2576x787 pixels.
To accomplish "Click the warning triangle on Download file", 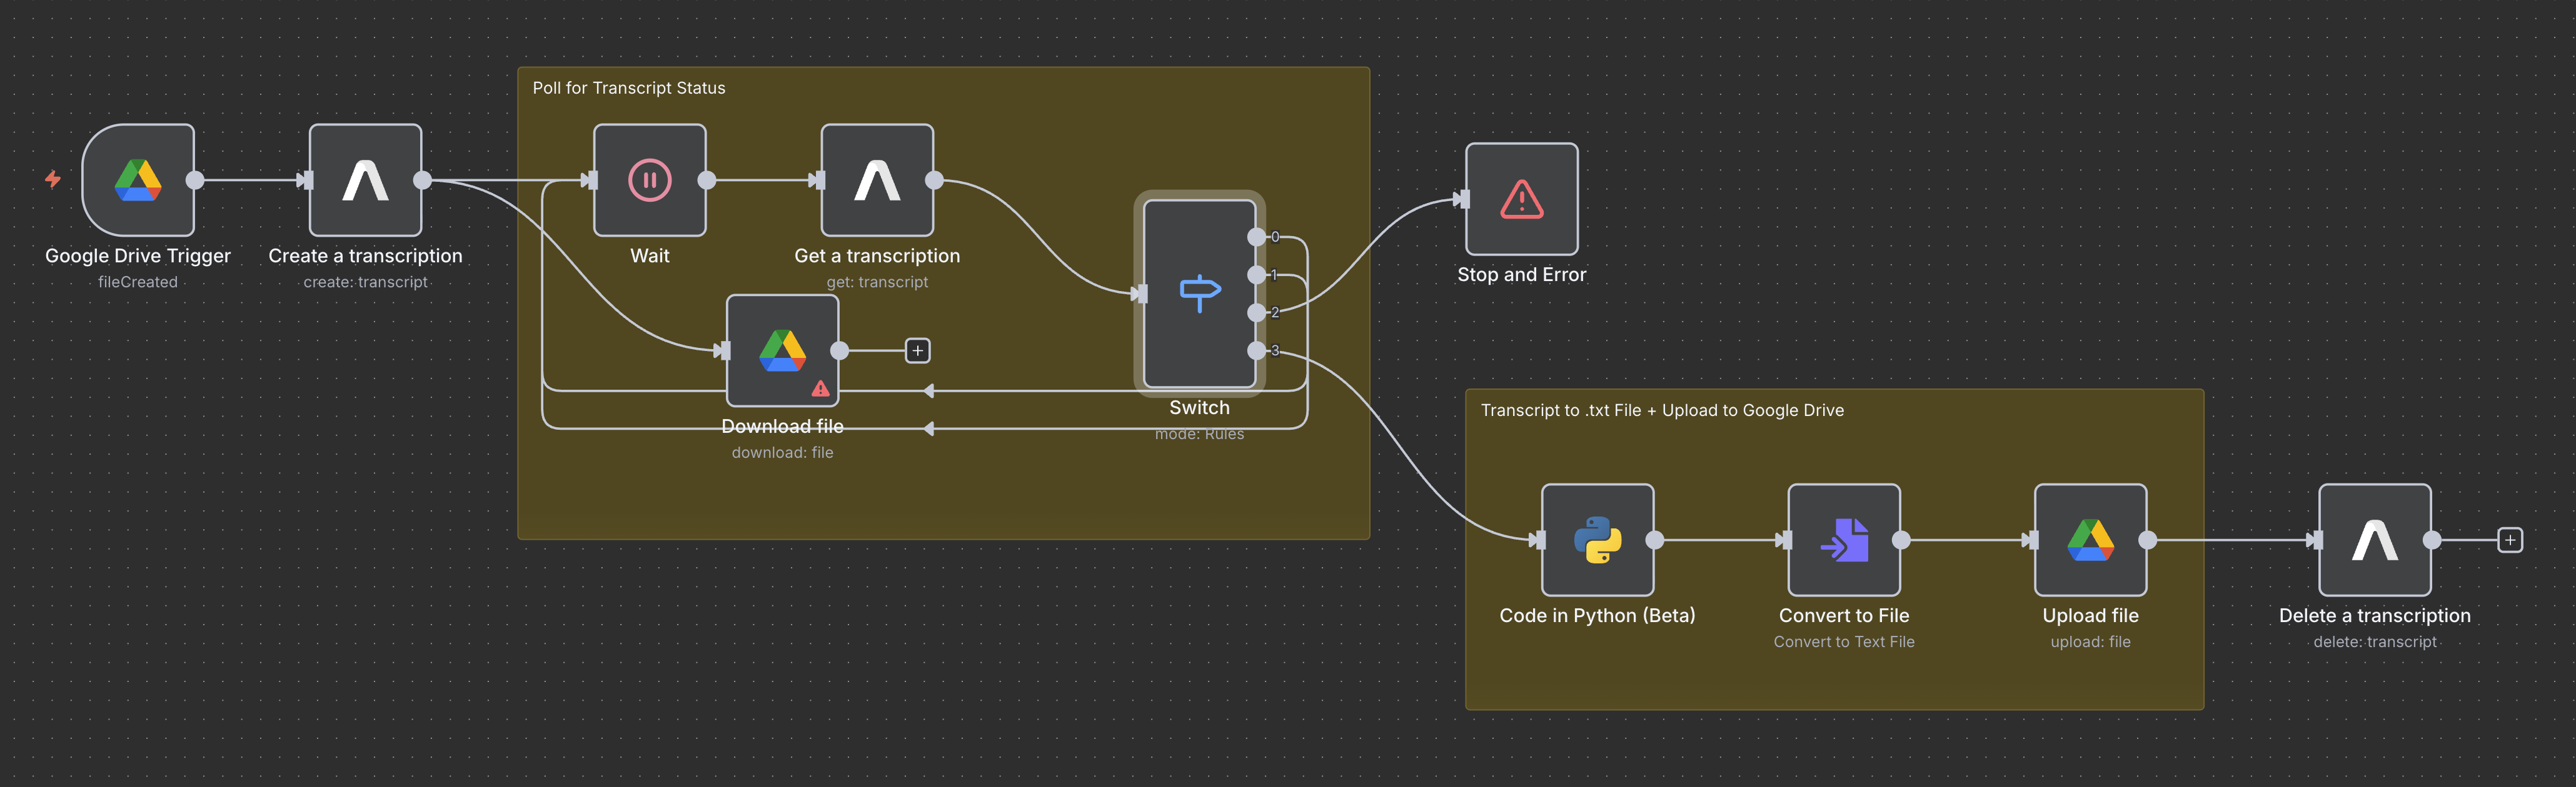I will [x=820, y=390].
